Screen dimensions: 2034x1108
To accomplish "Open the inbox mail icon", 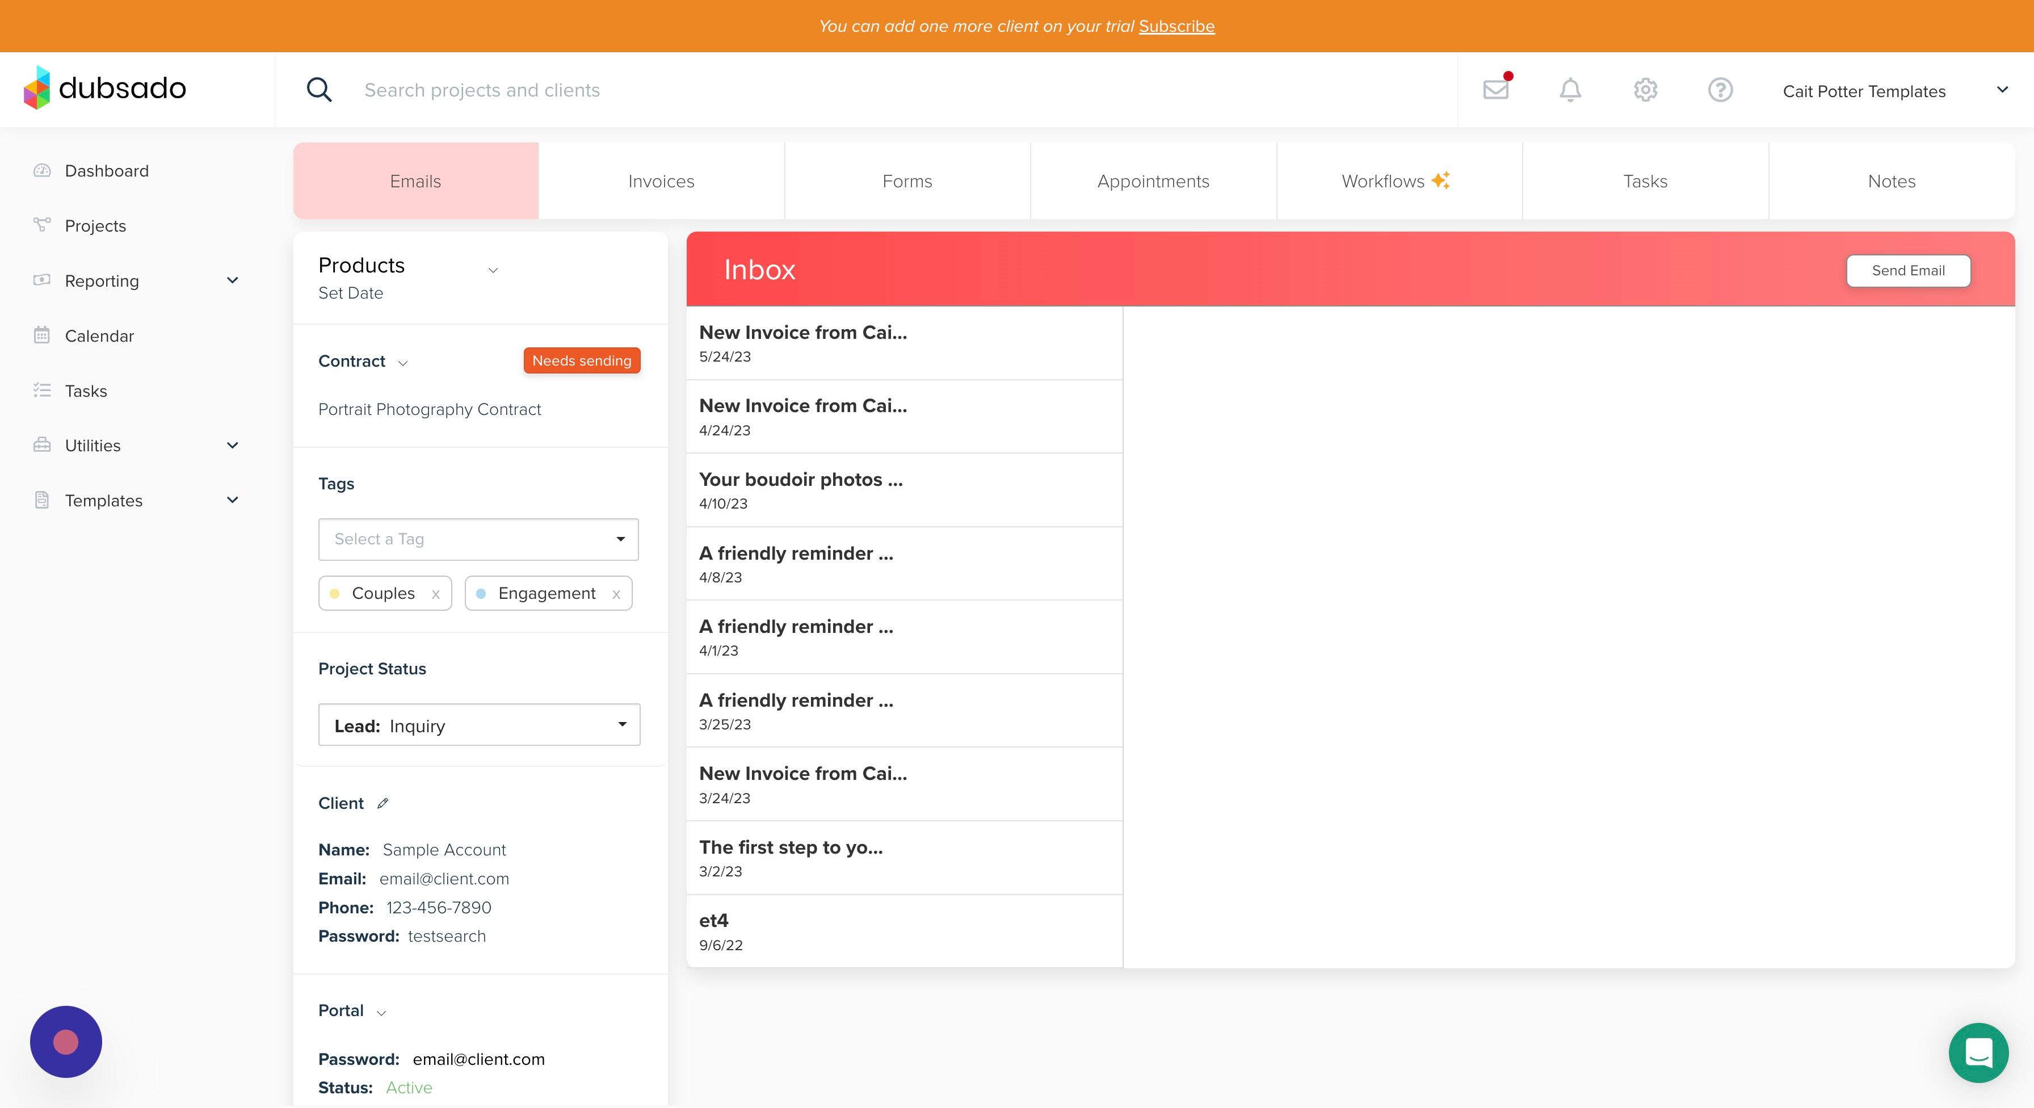I will (1495, 89).
